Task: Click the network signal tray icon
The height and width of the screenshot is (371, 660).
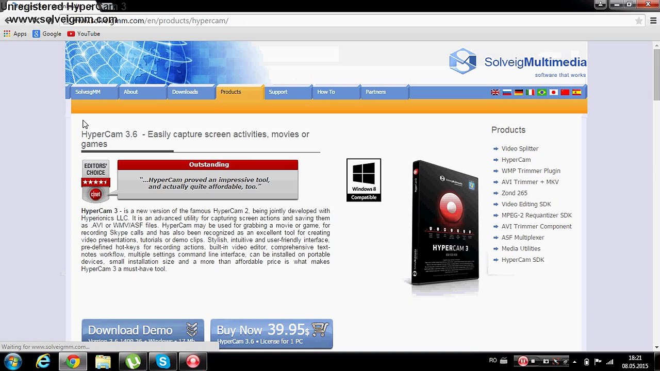Action: point(610,362)
